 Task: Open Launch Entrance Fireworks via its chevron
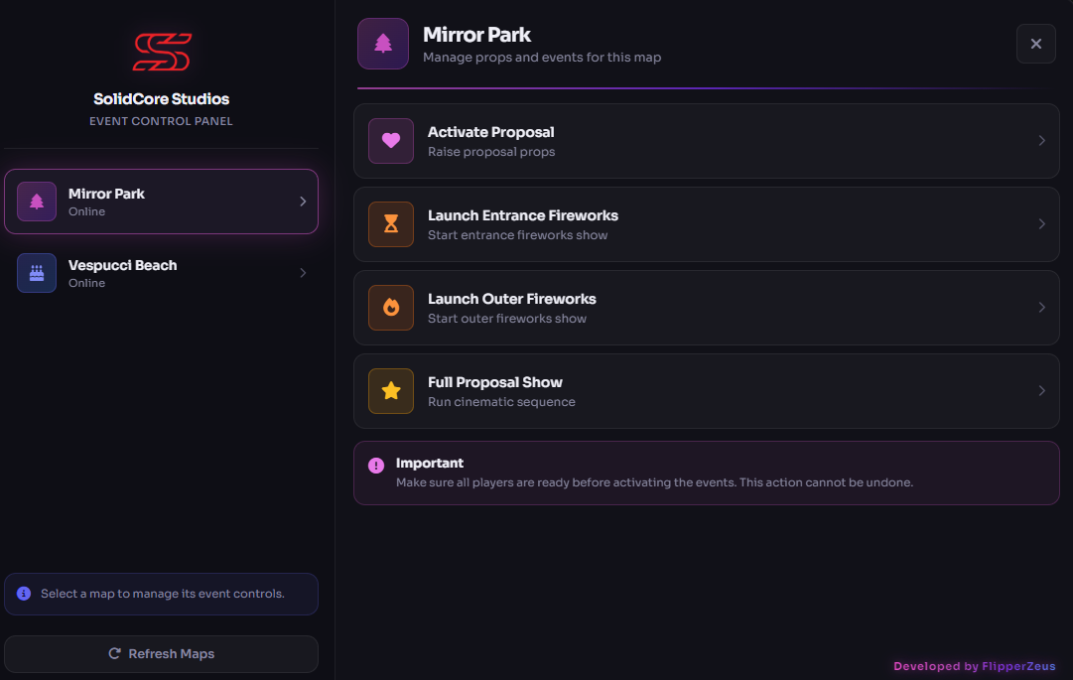pos(1041,224)
